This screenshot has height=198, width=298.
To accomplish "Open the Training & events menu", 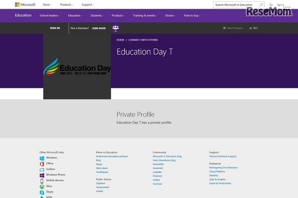I will point(144,15).
